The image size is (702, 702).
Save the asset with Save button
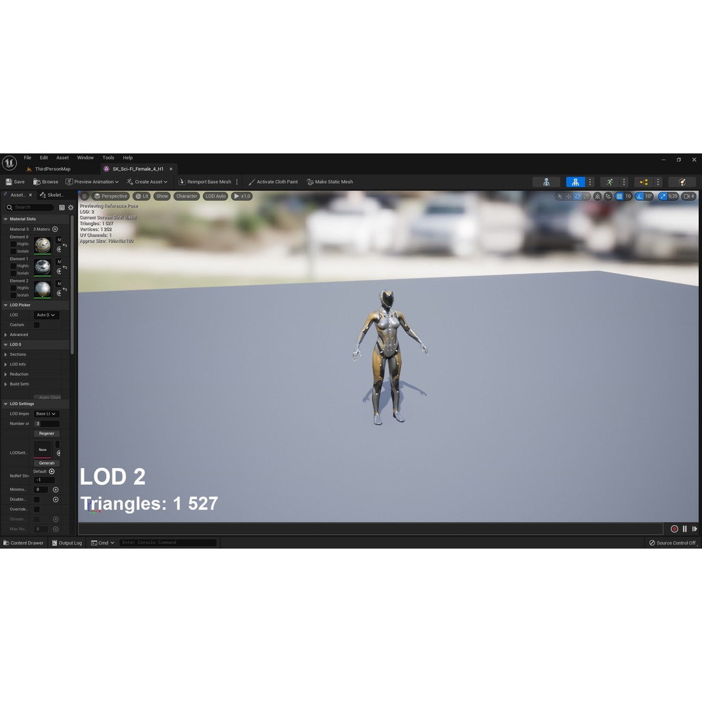15,182
